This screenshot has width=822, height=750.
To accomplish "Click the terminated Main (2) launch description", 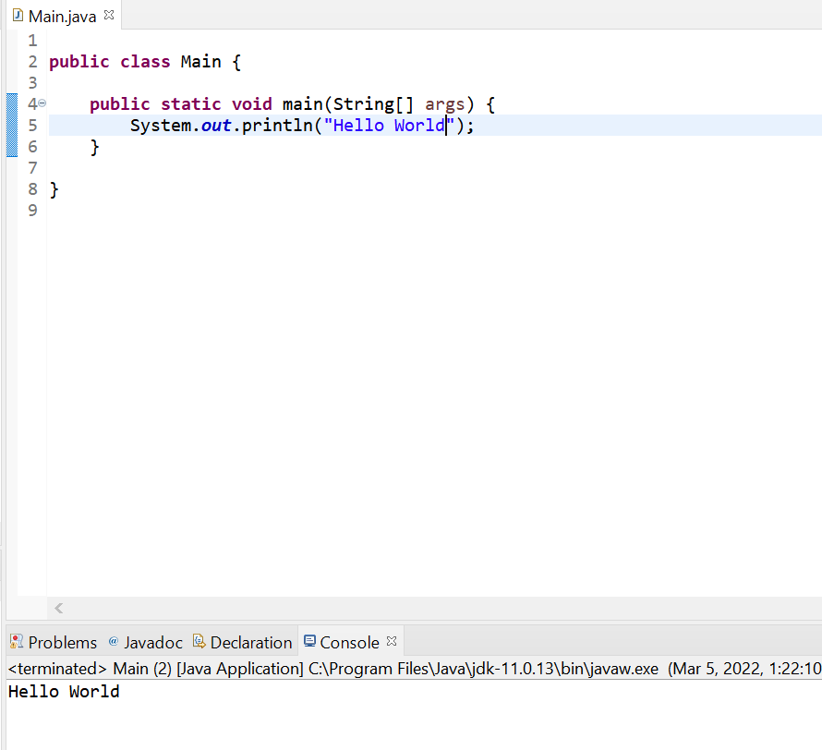I will [414, 669].
